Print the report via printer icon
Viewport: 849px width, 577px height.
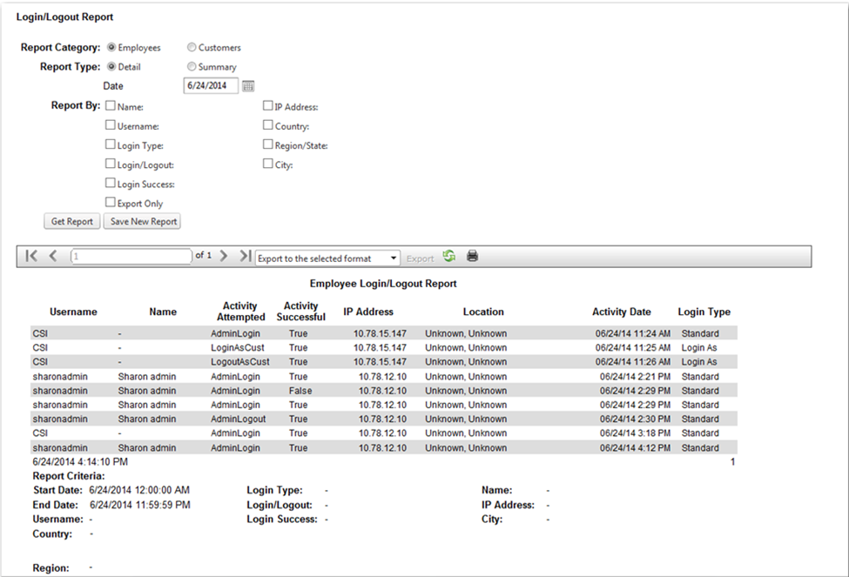tap(473, 257)
